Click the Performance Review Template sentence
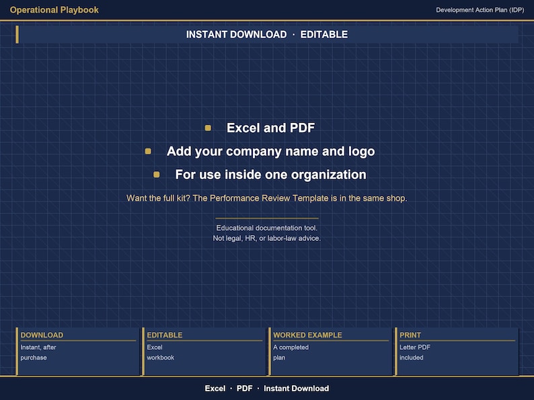 tap(266, 198)
